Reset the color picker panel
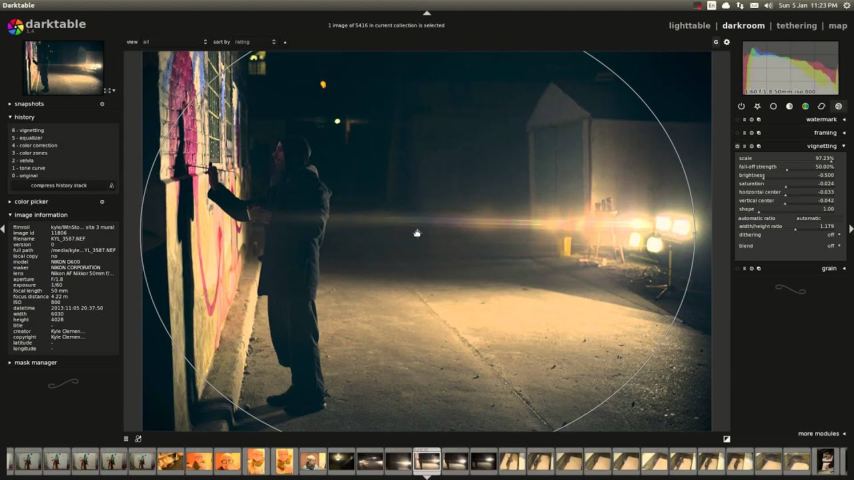This screenshot has height=480, width=854. pos(102,201)
